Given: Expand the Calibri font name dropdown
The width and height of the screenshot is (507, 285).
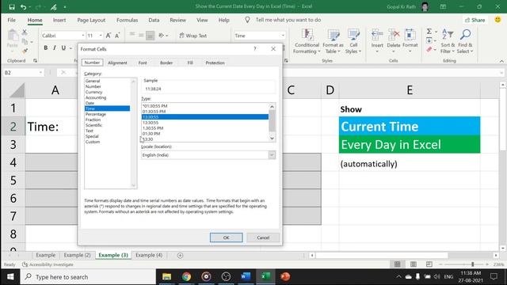Looking at the screenshot, I should (x=83, y=36).
